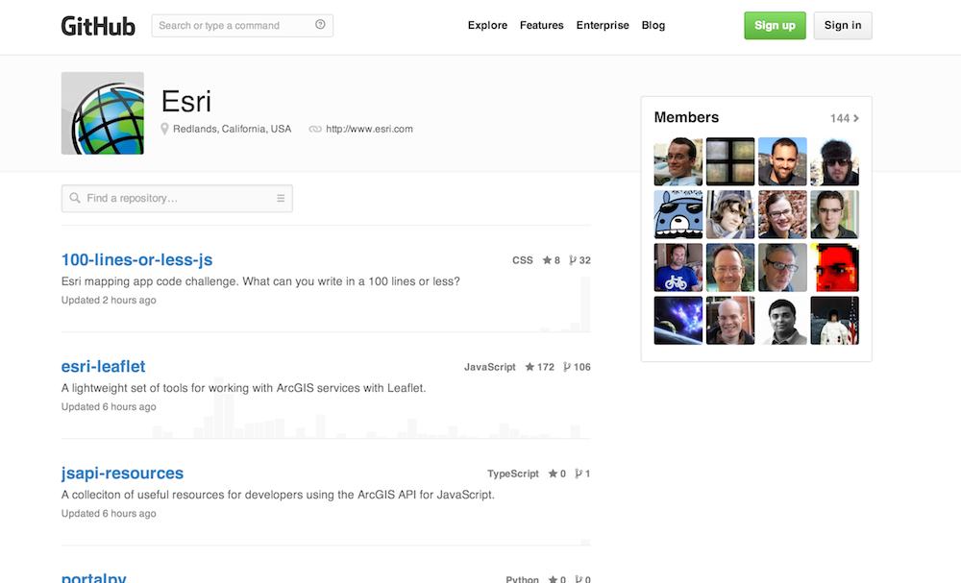Open the portalpy repository link

pos(94,577)
